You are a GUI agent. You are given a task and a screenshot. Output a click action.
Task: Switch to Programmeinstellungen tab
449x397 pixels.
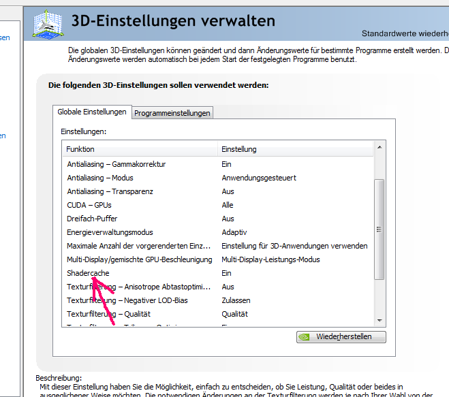pyautogui.click(x=172, y=113)
